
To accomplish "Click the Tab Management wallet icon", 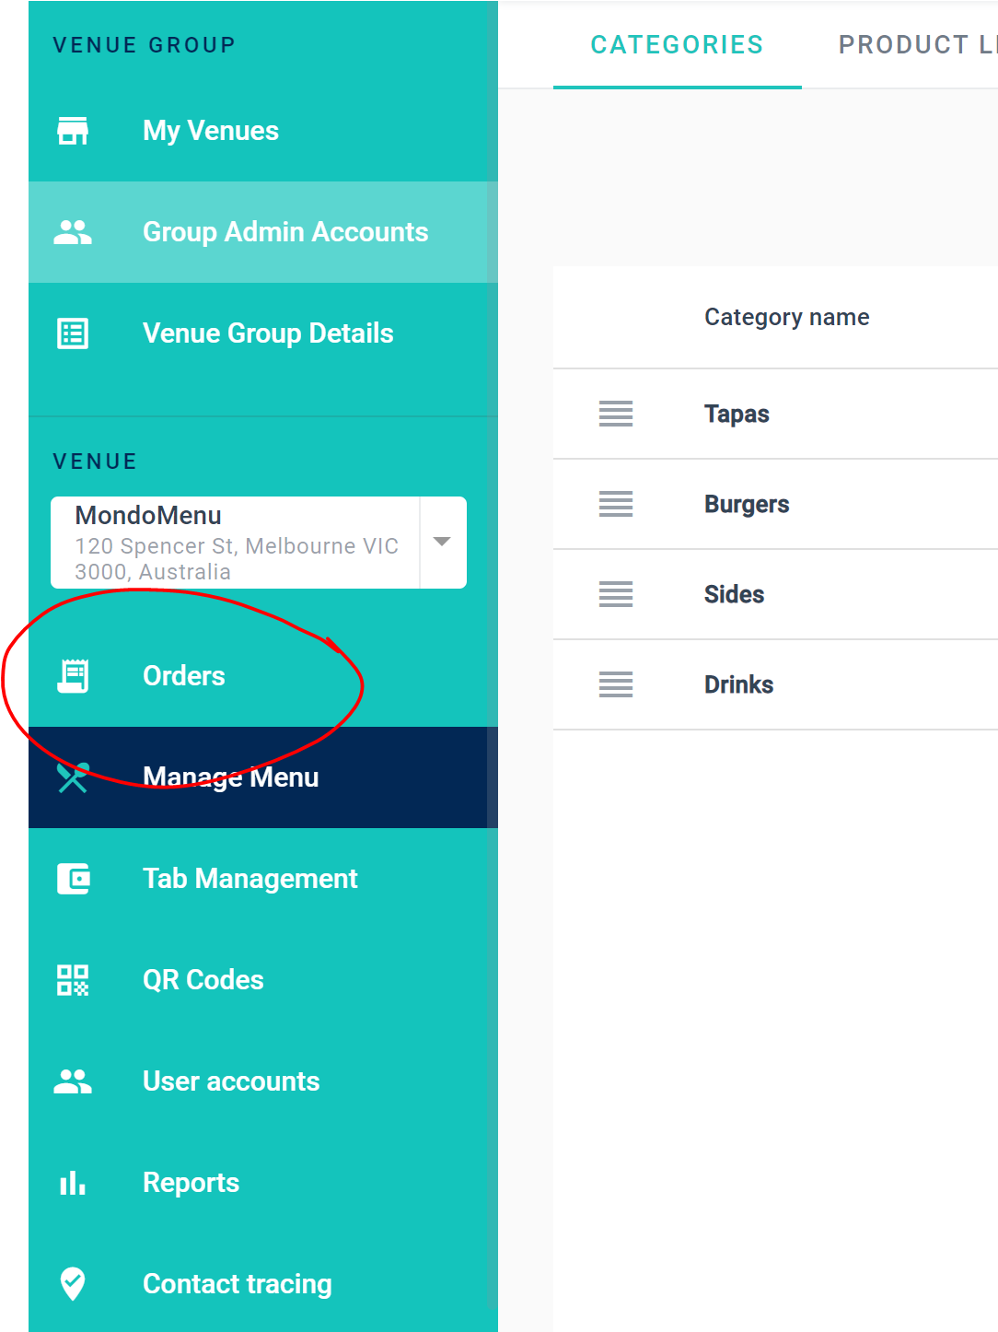I will pyautogui.click(x=73, y=879).
